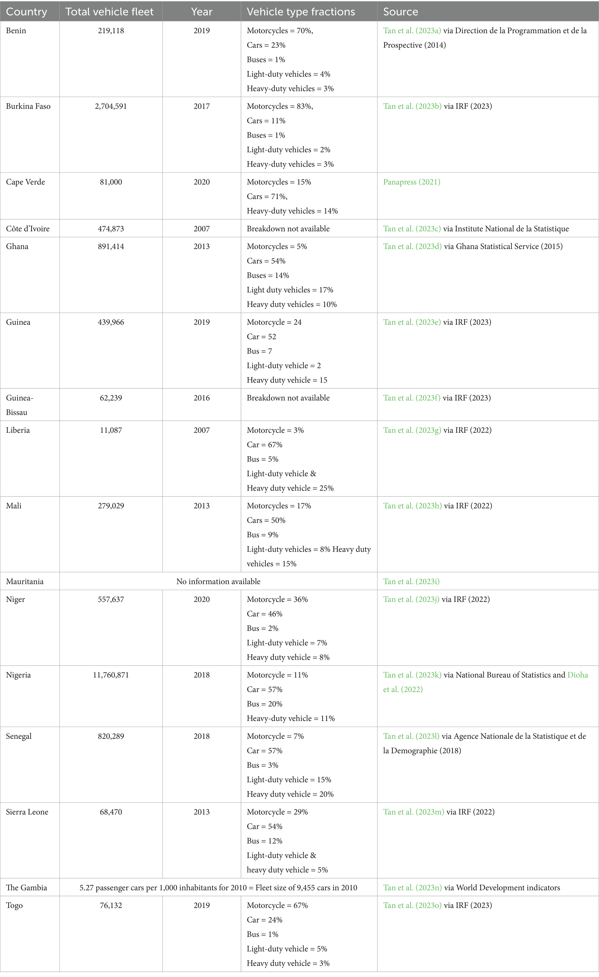The image size is (599, 977).
Task: Open the Tan et al. (2023b) reference link
Action: [x=412, y=106]
